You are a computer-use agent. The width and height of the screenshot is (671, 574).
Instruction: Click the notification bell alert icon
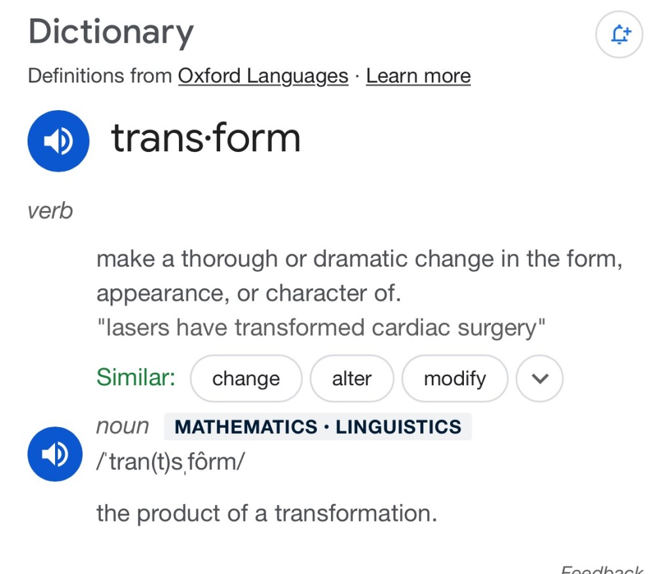(x=619, y=35)
